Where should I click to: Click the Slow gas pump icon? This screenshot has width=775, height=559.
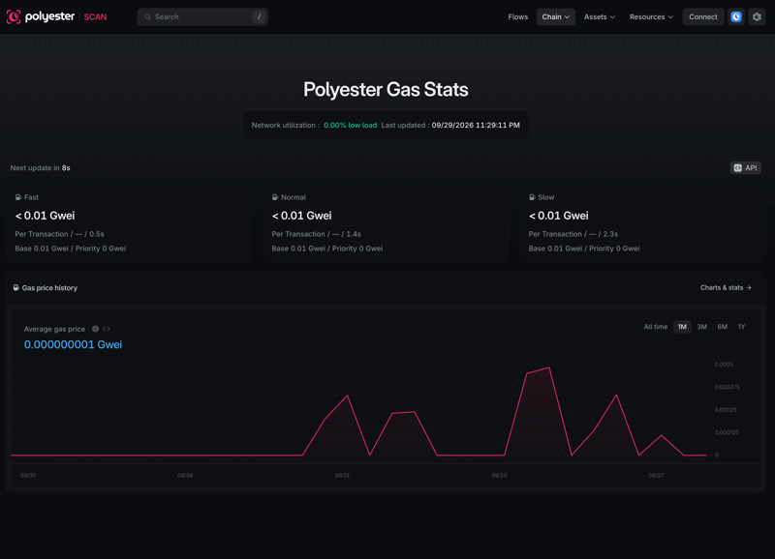click(x=532, y=197)
